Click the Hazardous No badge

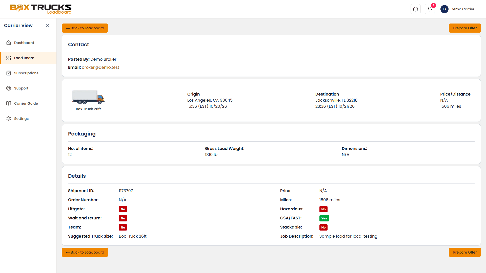323,209
